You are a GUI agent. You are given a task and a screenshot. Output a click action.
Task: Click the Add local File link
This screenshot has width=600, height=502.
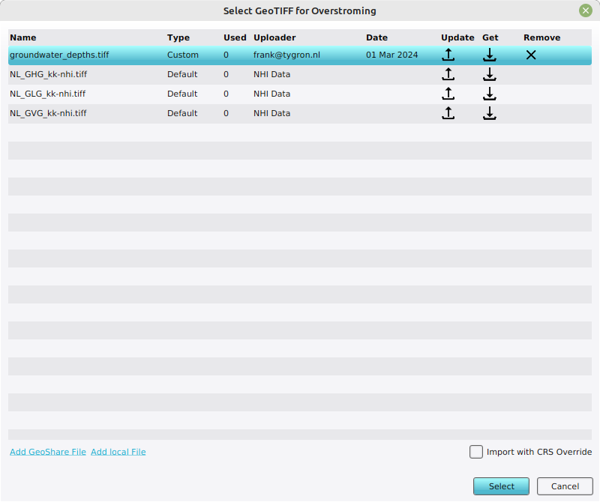pyautogui.click(x=118, y=452)
